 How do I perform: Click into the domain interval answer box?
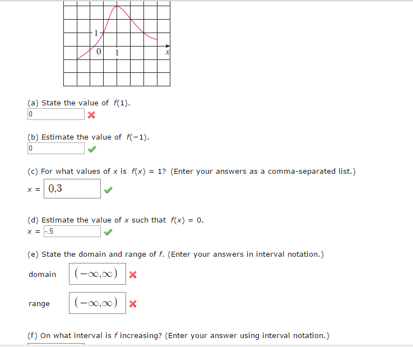pyautogui.click(x=98, y=274)
